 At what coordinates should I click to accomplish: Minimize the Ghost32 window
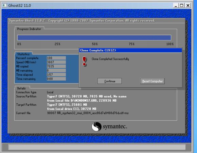coord(176,5)
